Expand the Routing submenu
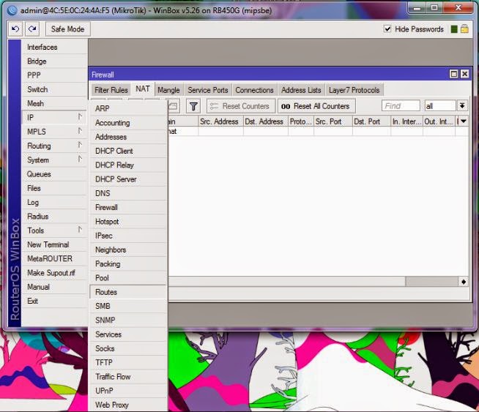Viewport: 479px width, 412px height. 55,146
